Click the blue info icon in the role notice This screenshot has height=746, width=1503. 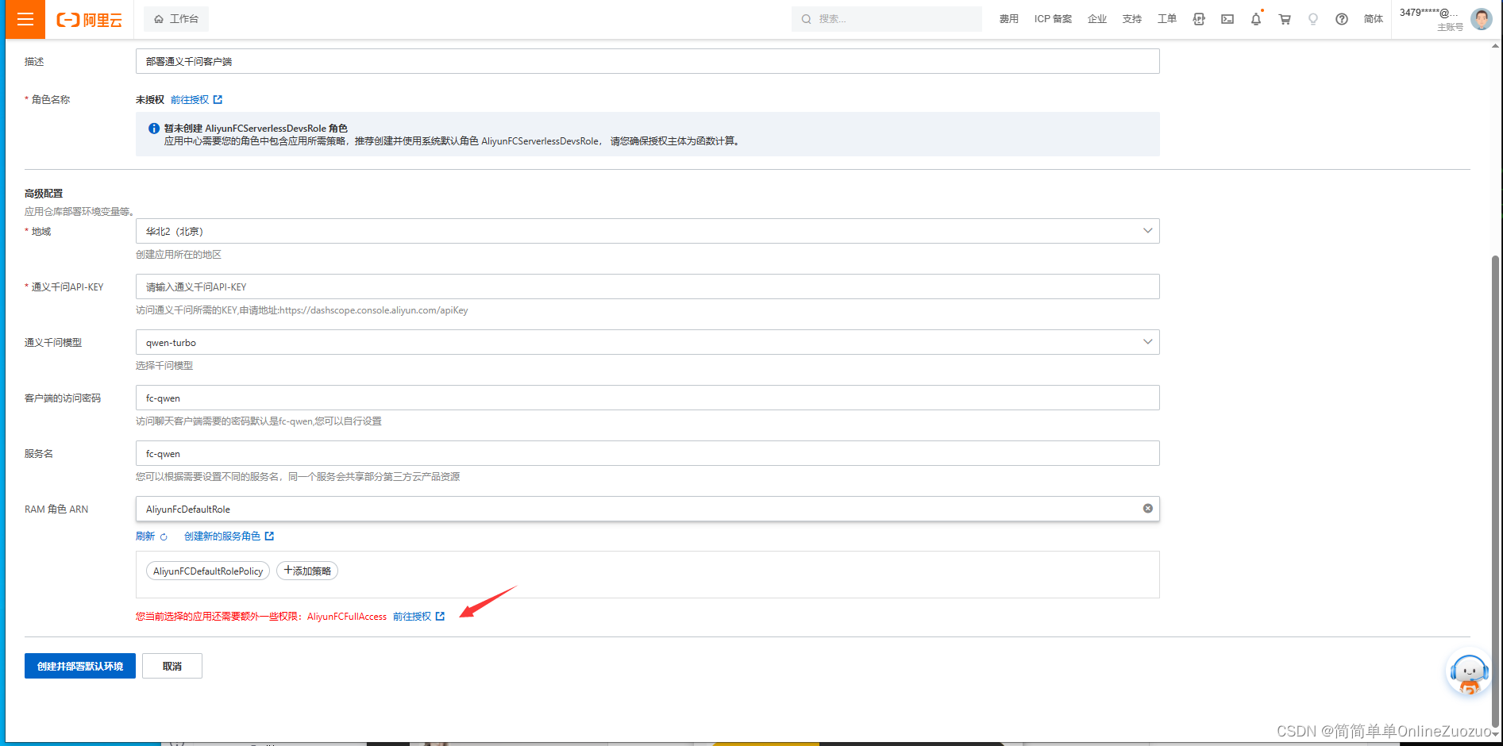[x=154, y=129]
